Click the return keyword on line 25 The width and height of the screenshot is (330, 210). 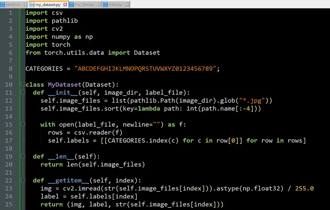(52, 205)
